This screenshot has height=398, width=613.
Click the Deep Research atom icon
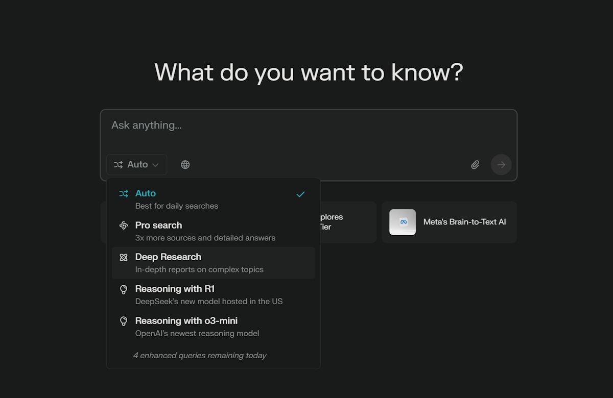[x=124, y=258]
